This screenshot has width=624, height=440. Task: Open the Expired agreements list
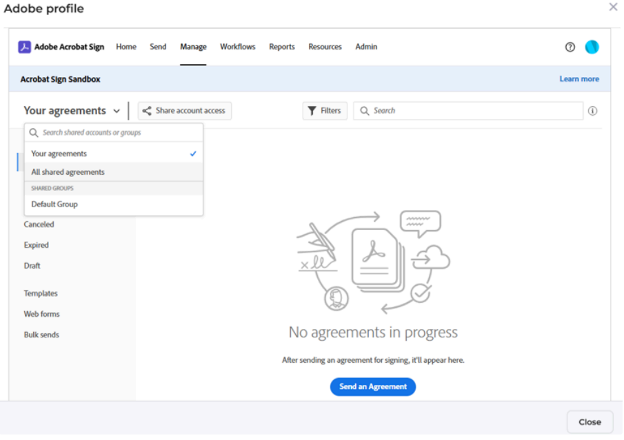(37, 245)
